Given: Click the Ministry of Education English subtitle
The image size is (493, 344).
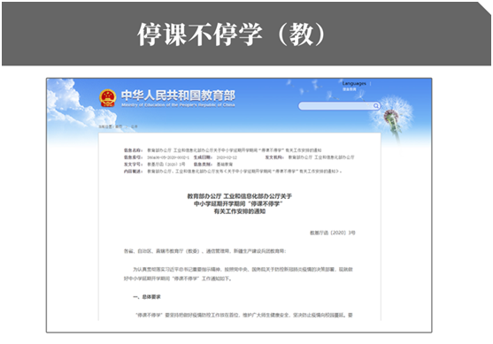Looking at the screenshot, I should 178,104.
